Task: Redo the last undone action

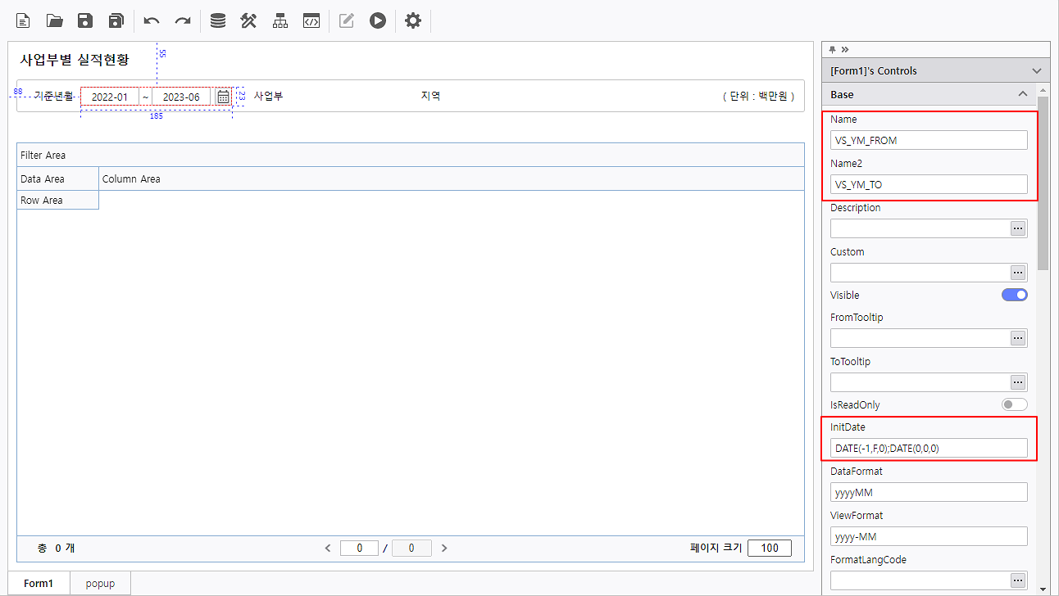Action: [x=183, y=20]
